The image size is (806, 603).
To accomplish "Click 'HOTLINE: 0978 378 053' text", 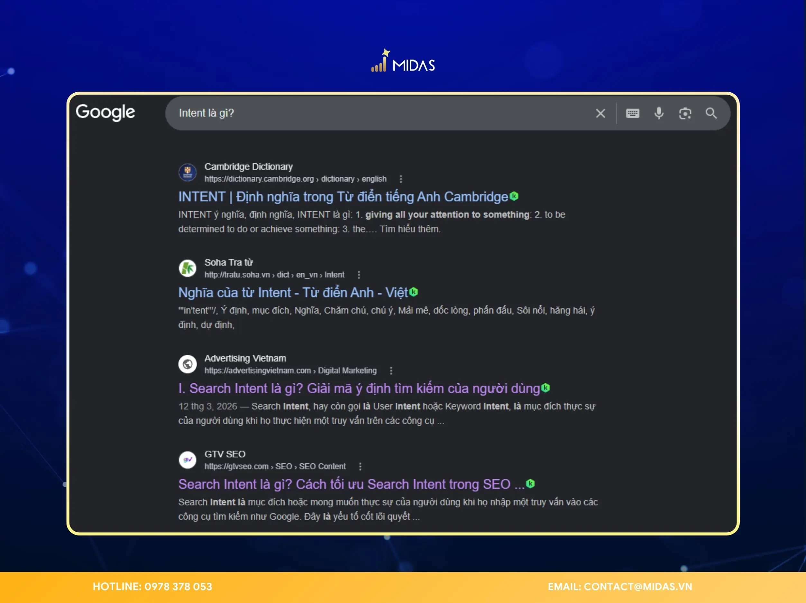I will click(x=152, y=587).
